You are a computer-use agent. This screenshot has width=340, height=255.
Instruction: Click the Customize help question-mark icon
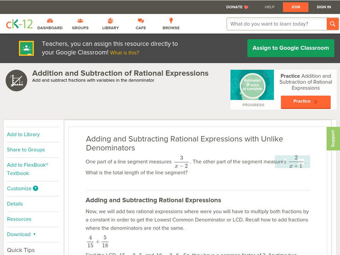point(36,188)
